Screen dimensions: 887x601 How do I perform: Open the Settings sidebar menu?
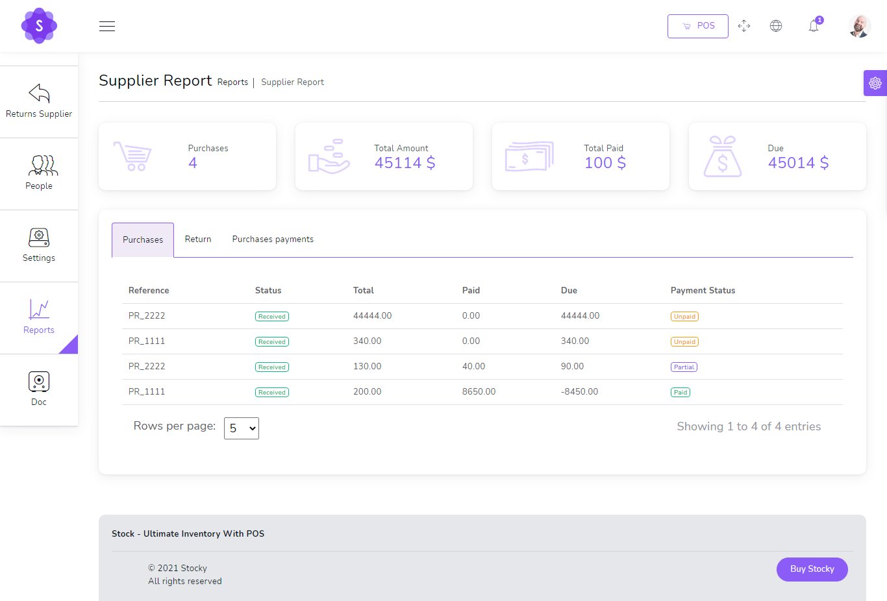tap(39, 245)
